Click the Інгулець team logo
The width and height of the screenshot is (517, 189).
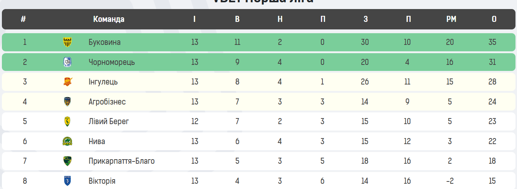[x=67, y=82]
